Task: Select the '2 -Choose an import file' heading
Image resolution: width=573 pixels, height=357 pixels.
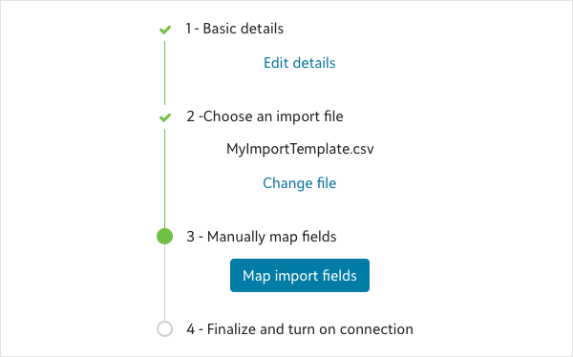Action: point(265,116)
